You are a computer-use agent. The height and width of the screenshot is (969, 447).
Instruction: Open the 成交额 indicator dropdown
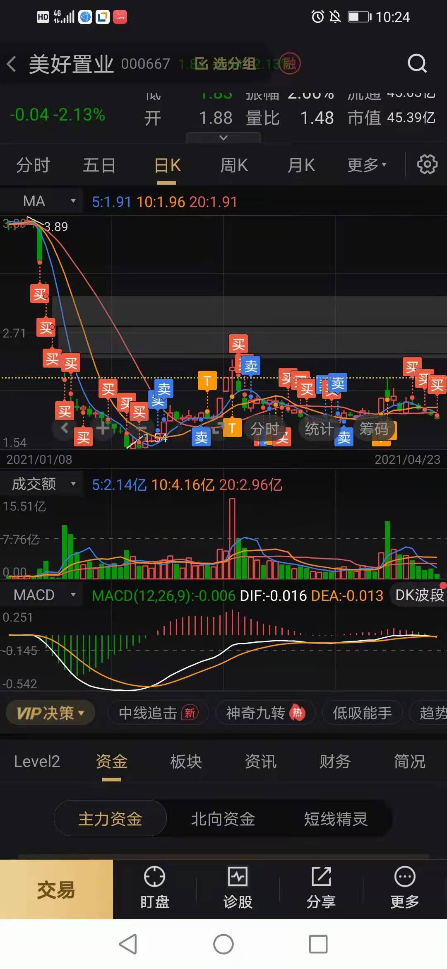pos(41,484)
